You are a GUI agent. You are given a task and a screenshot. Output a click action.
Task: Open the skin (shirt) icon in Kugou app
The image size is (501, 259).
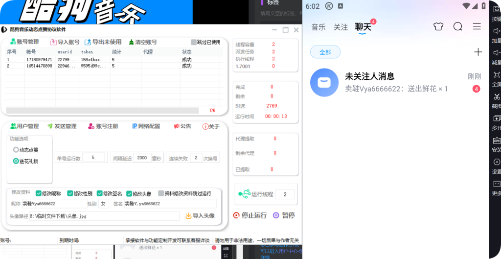pos(438,26)
